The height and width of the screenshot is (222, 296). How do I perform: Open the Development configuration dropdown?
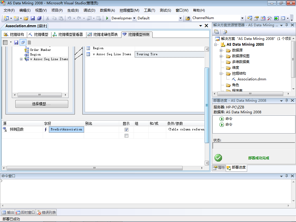(134, 18)
